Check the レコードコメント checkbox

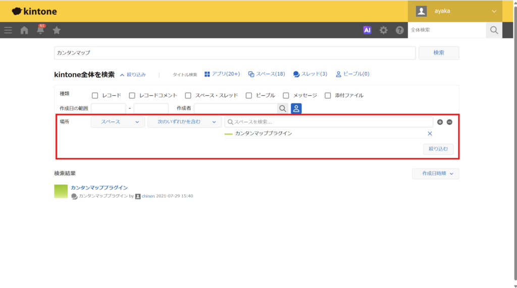[132, 95]
